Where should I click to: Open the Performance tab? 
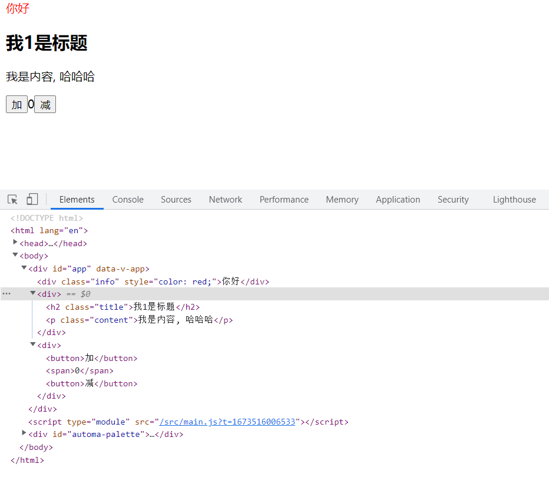[x=284, y=200]
